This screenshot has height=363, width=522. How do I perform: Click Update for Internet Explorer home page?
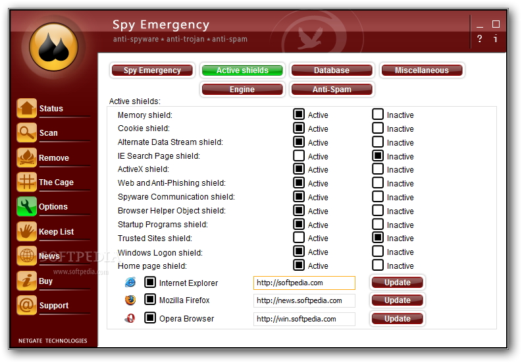point(397,283)
